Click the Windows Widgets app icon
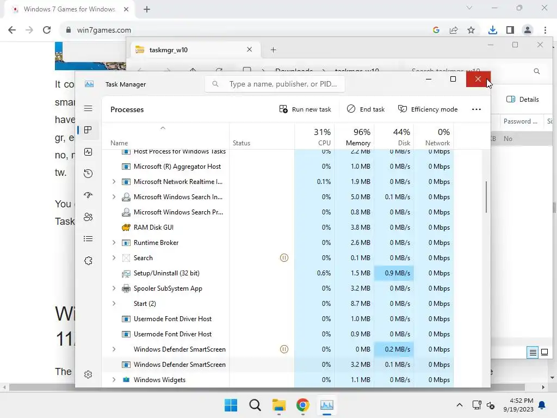Image resolution: width=557 pixels, height=418 pixels. 126,379
